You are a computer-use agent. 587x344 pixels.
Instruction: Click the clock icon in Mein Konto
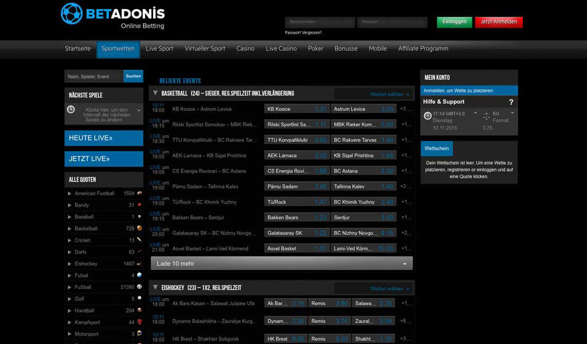tap(428, 116)
